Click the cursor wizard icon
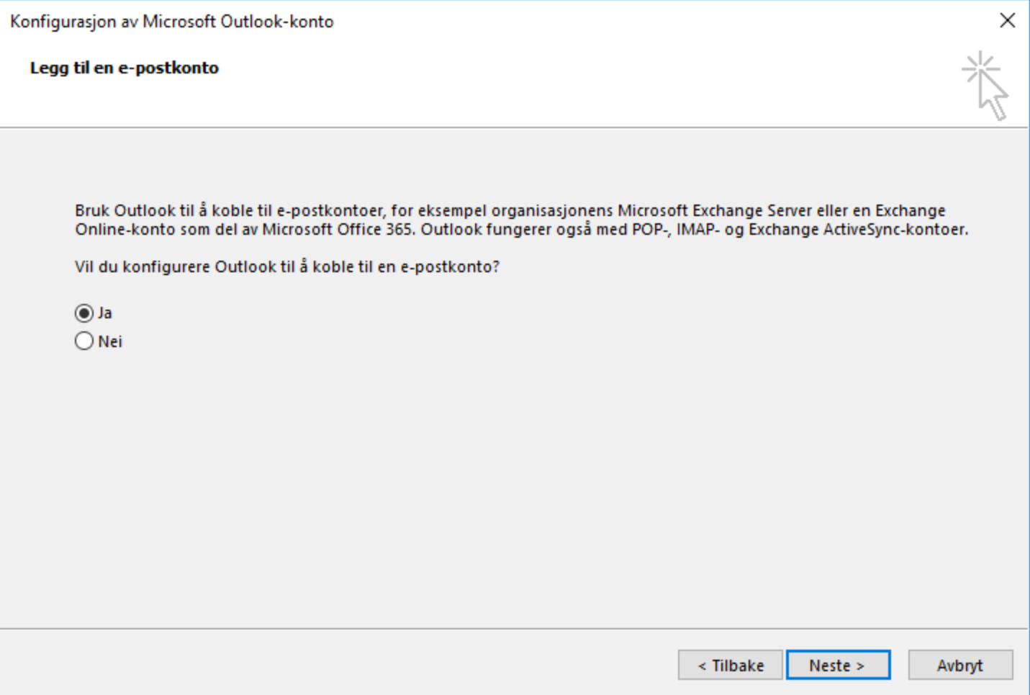The height and width of the screenshot is (695, 1030). tap(985, 86)
